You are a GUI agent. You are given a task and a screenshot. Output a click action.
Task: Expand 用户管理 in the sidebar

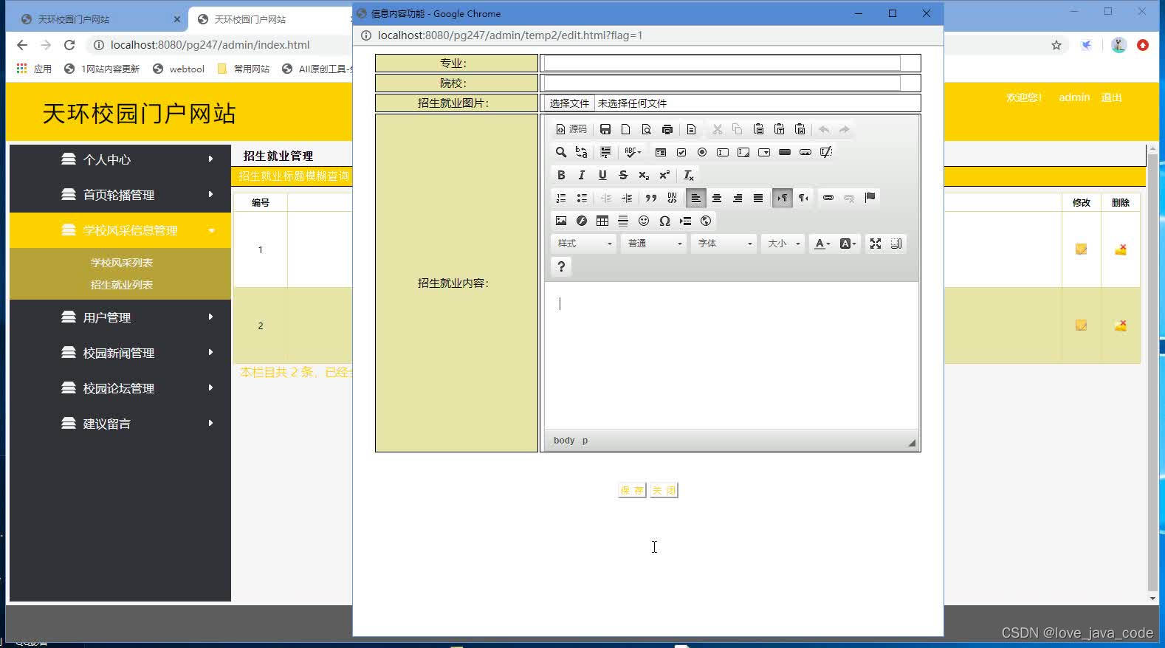(120, 317)
